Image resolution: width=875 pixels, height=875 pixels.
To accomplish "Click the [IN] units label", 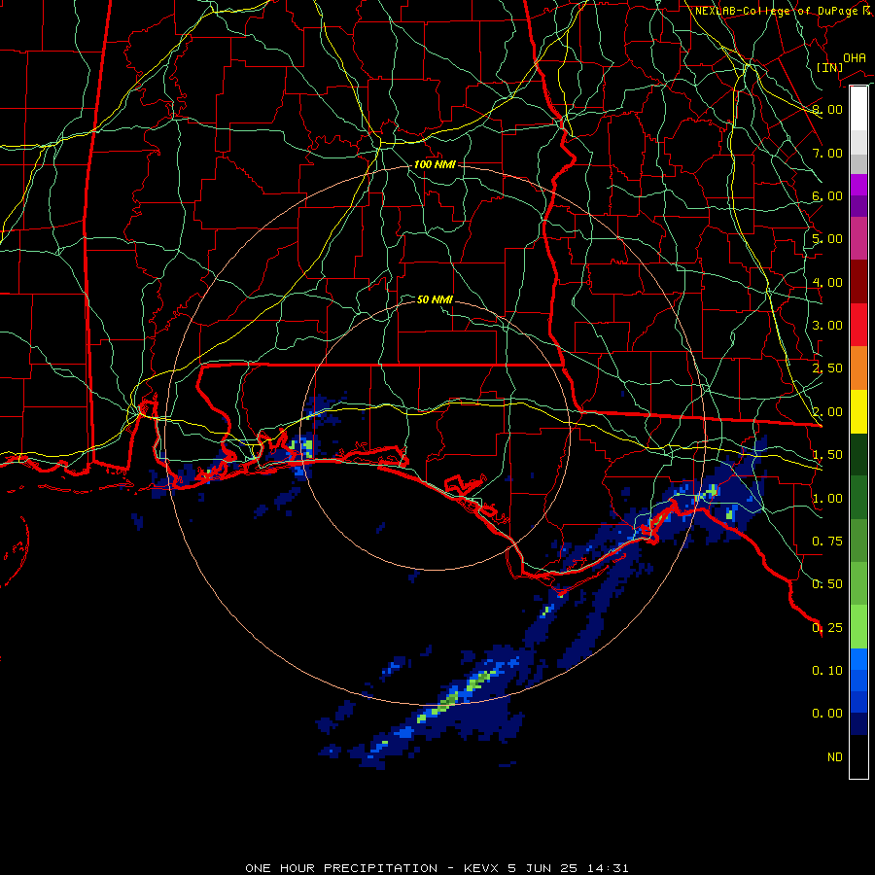I will tap(829, 67).
